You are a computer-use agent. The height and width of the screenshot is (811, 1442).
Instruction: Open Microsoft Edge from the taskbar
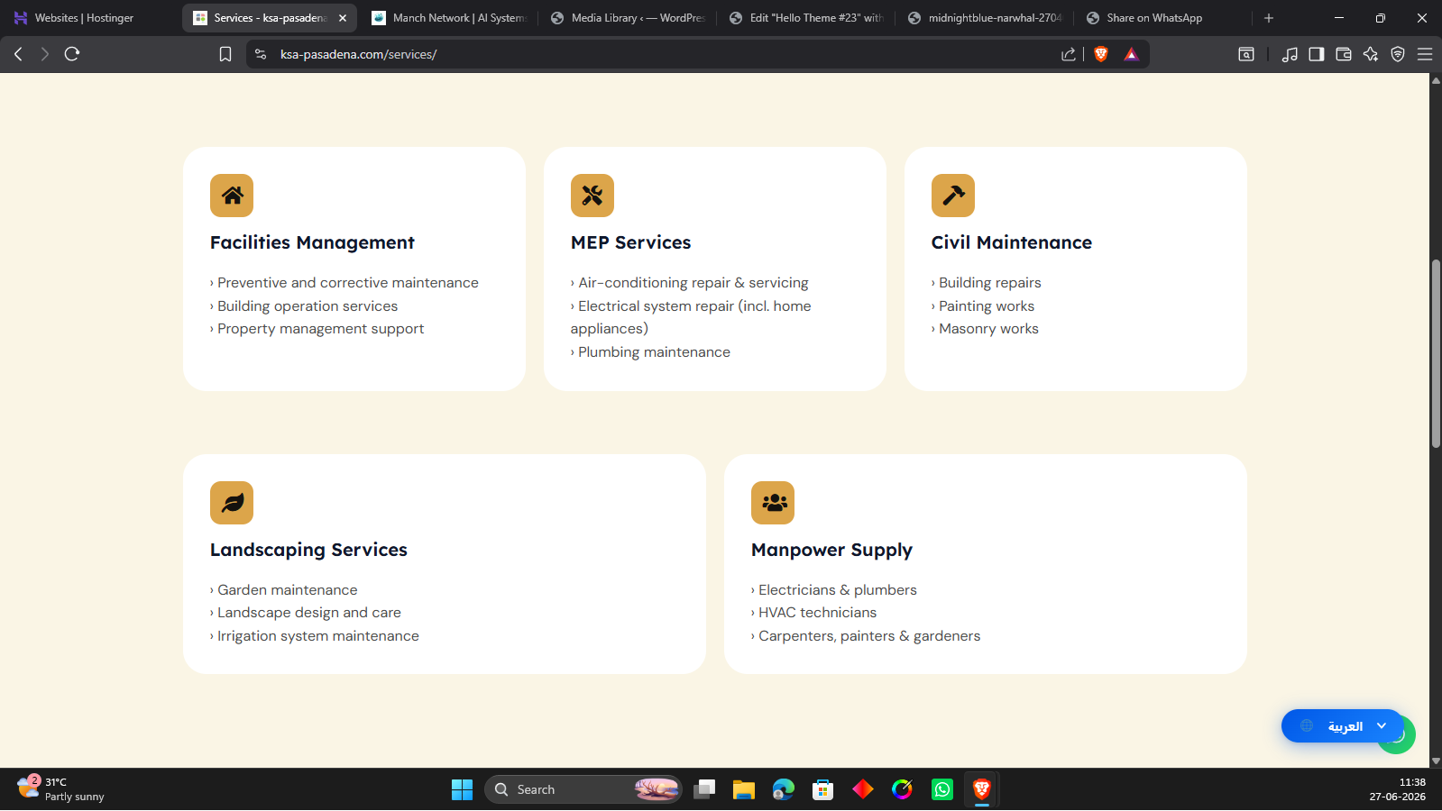[783, 789]
